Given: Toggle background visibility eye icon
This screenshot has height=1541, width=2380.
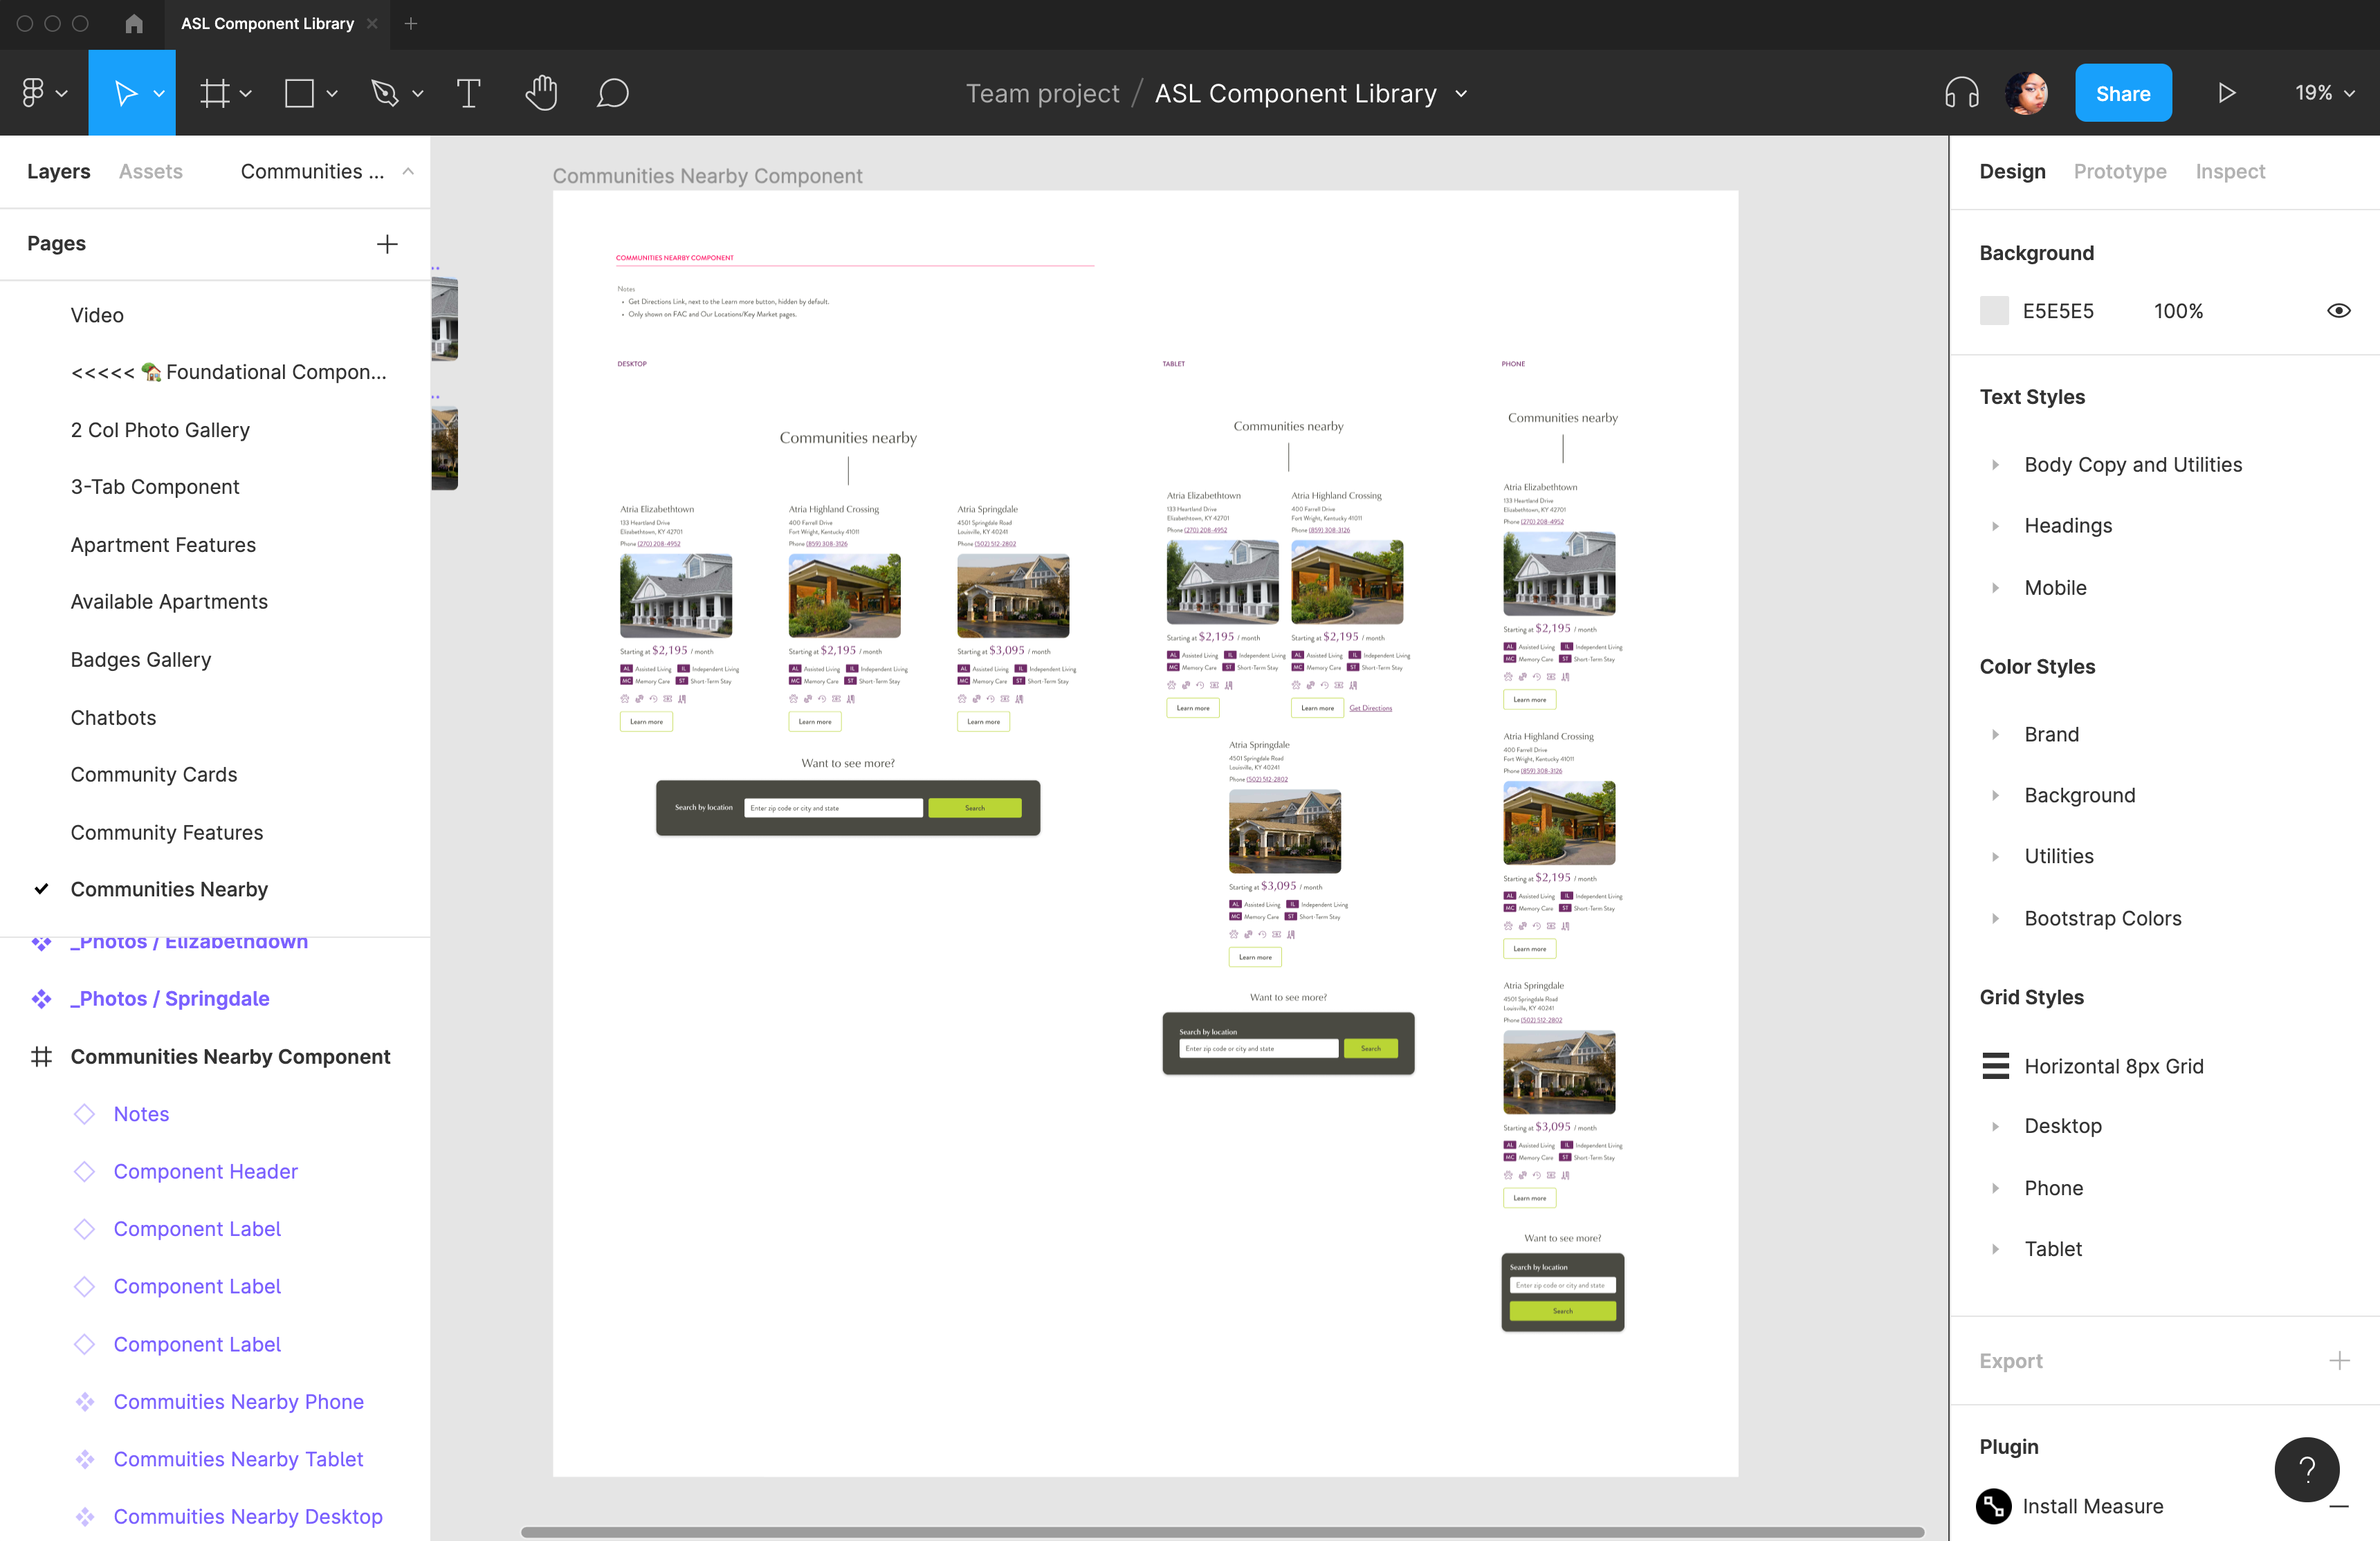Looking at the screenshot, I should click(x=2338, y=311).
